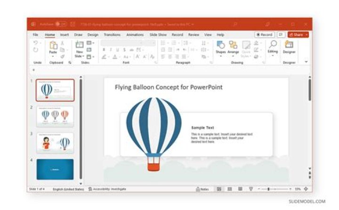Click the Share button
The height and width of the screenshot is (210, 339).
click(x=296, y=34)
